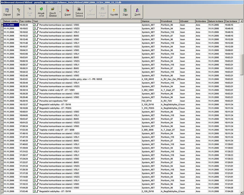Click the checkmark icon in the 17:22:27 row
The width and height of the screenshot is (244, 195).
coord(34,162)
